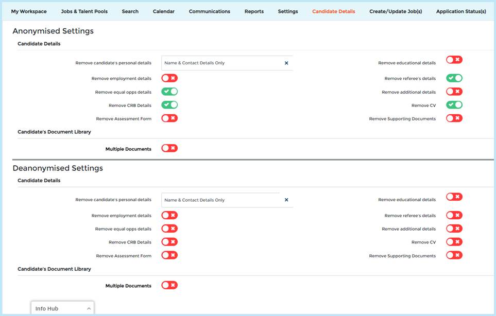This screenshot has width=496, height=316.
Task: Disable Remove CRB Details in Anonymised Settings
Action: (x=169, y=104)
